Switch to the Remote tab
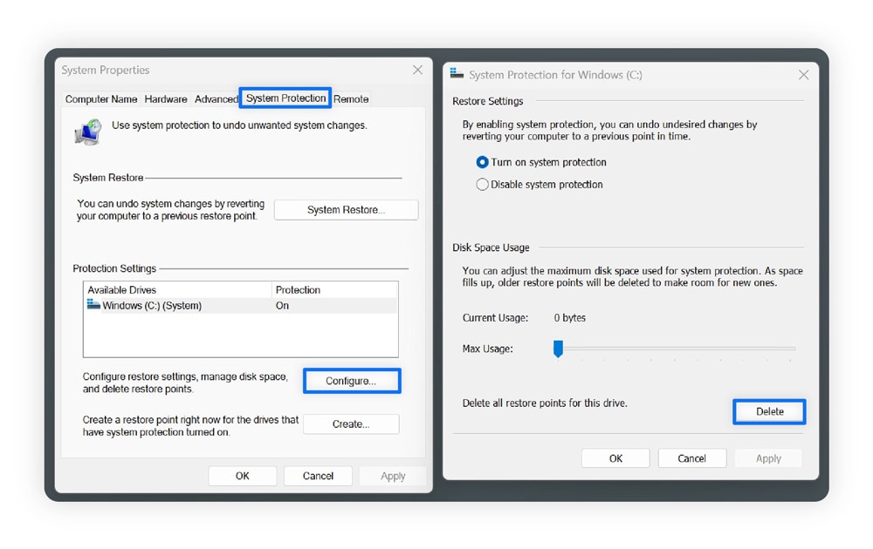 click(x=351, y=98)
